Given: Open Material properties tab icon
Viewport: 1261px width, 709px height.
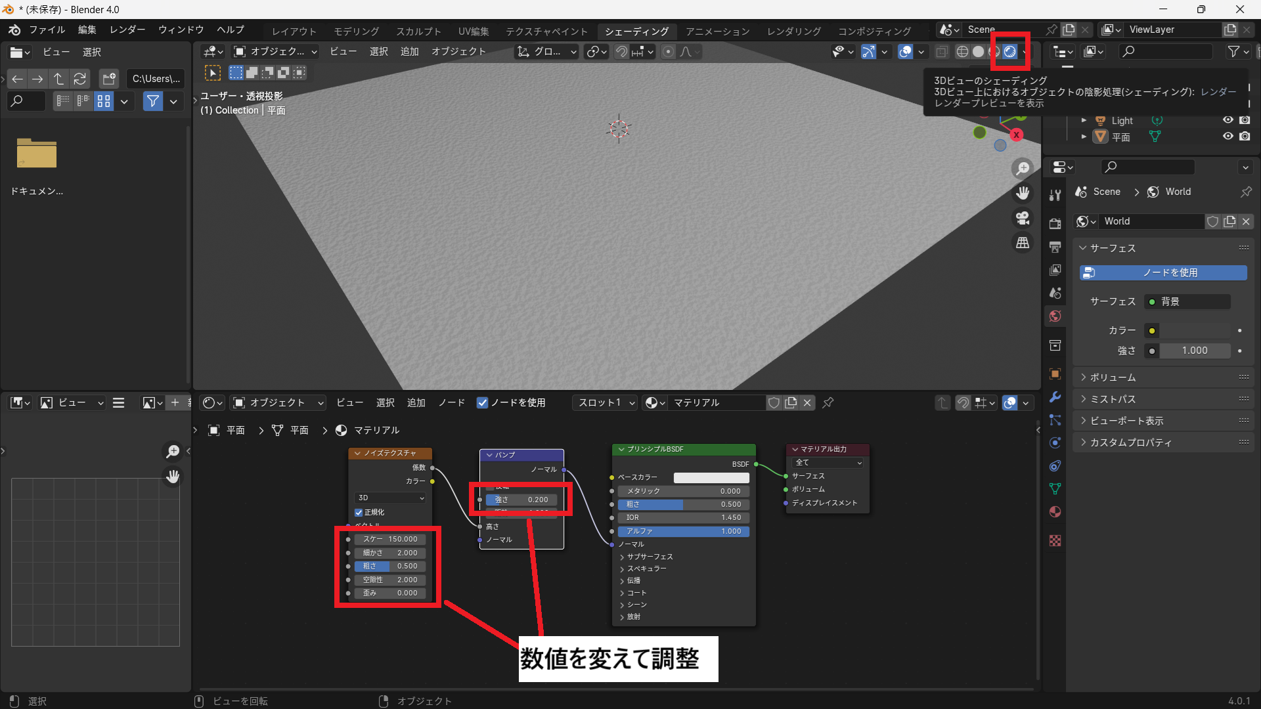Looking at the screenshot, I should 1055,512.
